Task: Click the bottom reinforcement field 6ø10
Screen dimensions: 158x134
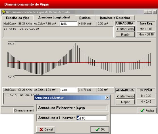Action: (68, 90)
